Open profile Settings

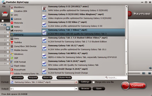pos(85,82)
